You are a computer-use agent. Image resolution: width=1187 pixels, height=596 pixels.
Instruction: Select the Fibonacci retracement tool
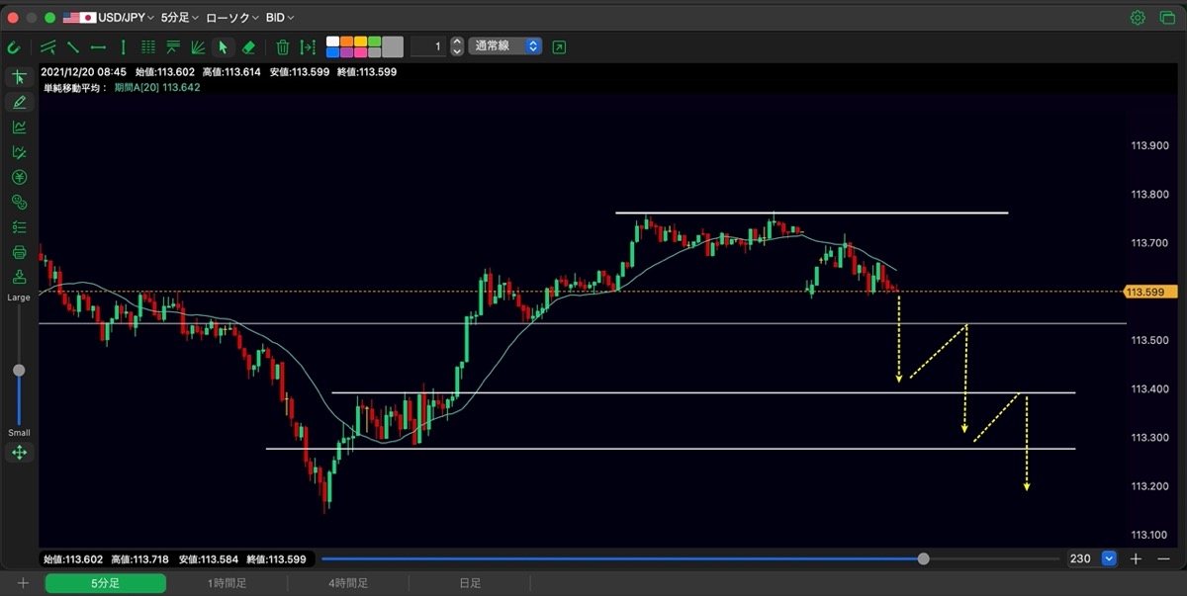tap(173, 46)
